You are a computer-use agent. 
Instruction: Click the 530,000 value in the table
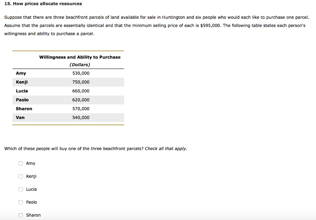pyautogui.click(x=81, y=73)
